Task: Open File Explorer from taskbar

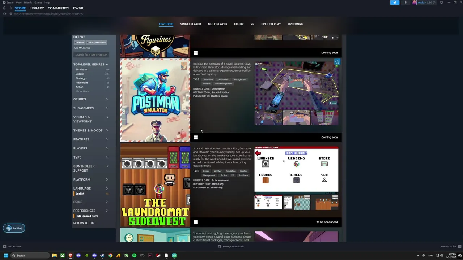Action: point(54,255)
